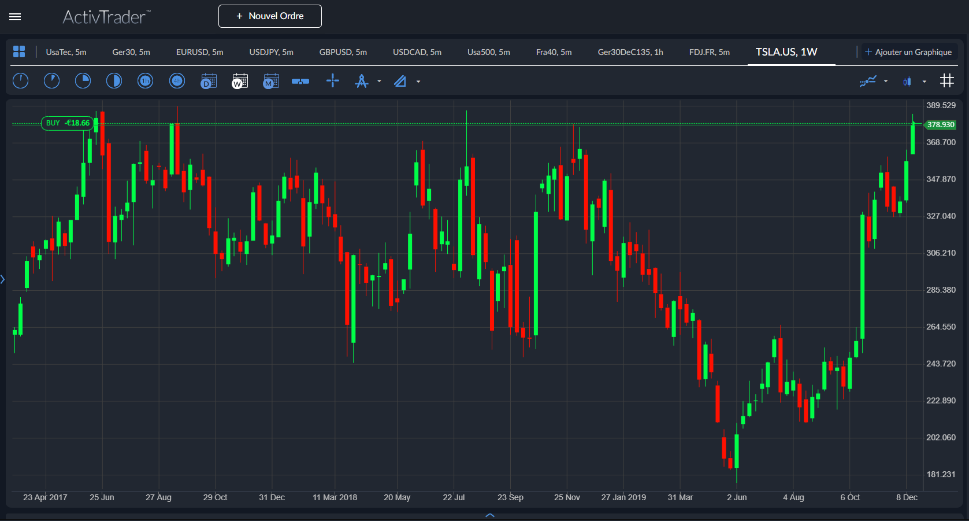Click the BUY -€18.66 position label
The width and height of the screenshot is (969, 521).
tap(68, 123)
